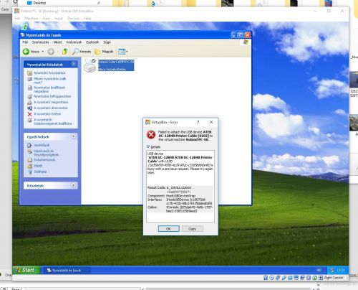Open the Back button history dropdown arrow
This screenshot has height=290, width=358.
click(x=43, y=52)
